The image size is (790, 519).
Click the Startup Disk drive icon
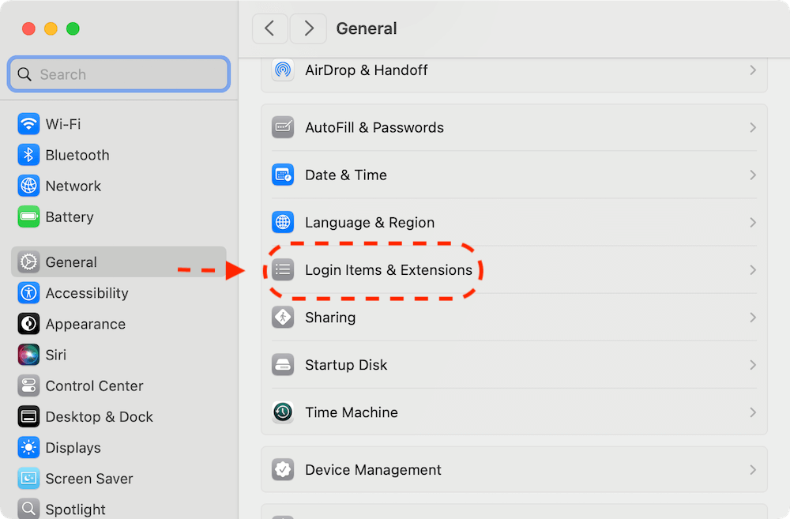click(283, 365)
